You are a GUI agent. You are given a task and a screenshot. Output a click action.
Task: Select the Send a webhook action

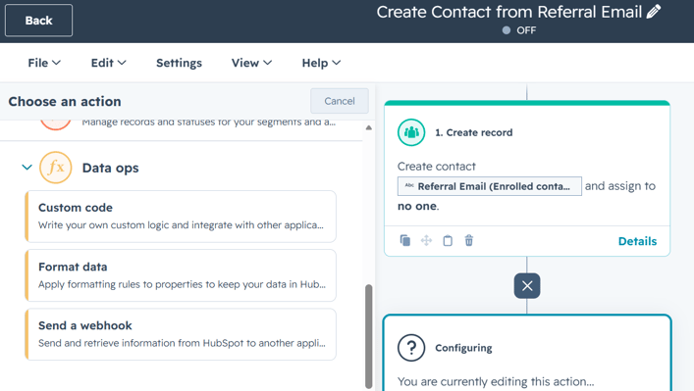coord(181,334)
